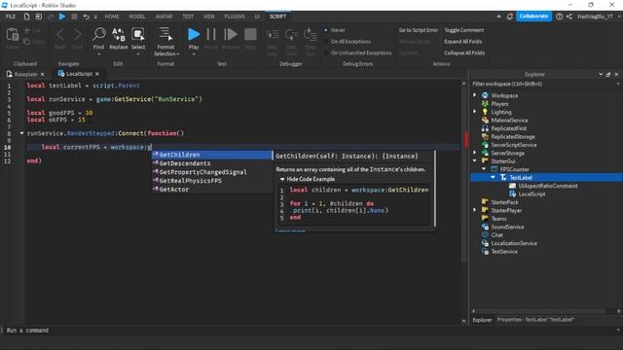
Task: Close the LocalScript editor tab
Action: tap(97, 74)
